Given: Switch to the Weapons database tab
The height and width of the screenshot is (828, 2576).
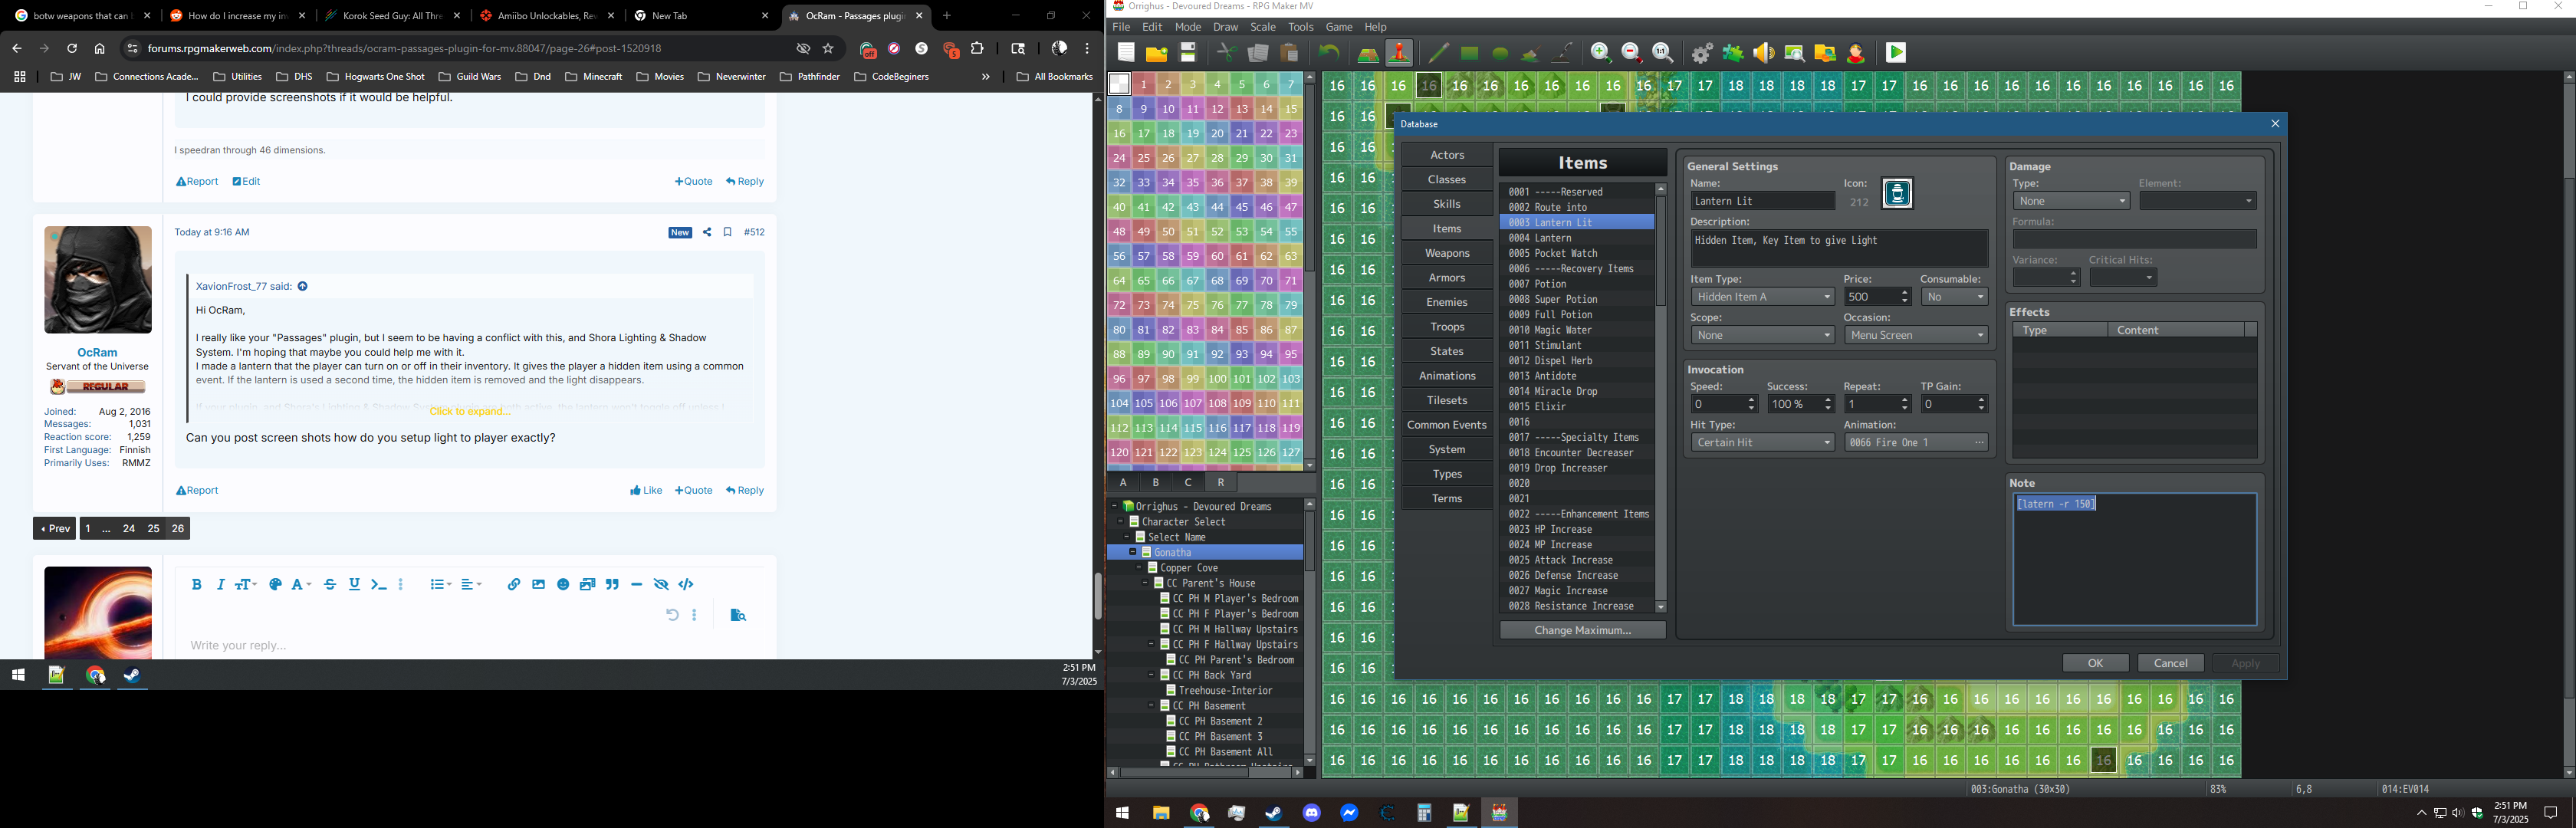Looking at the screenshot, I should point(1447,253).
